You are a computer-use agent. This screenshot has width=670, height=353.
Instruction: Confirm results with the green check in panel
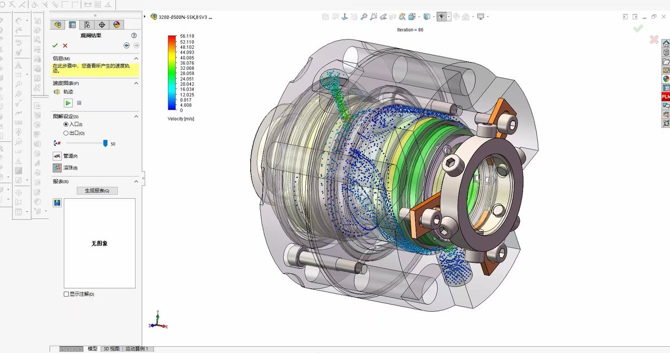coord(55,45)
